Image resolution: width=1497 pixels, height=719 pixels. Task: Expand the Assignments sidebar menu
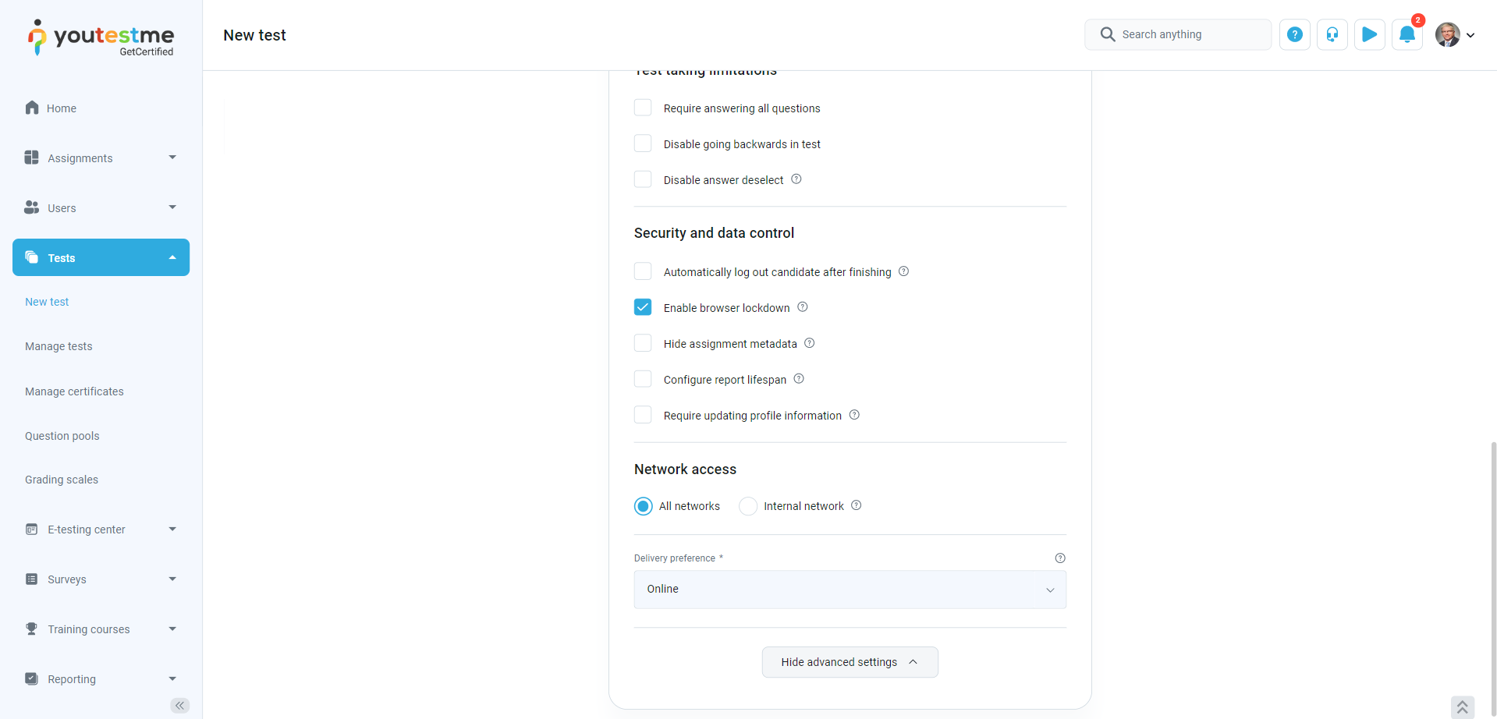click(101, 158)
